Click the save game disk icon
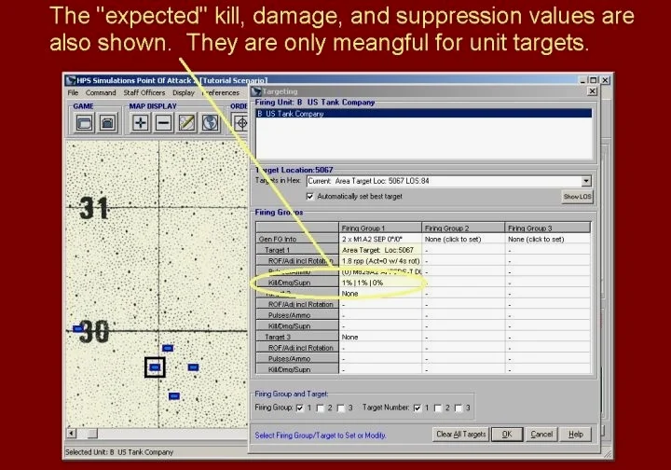 click(x=107, y=123)
